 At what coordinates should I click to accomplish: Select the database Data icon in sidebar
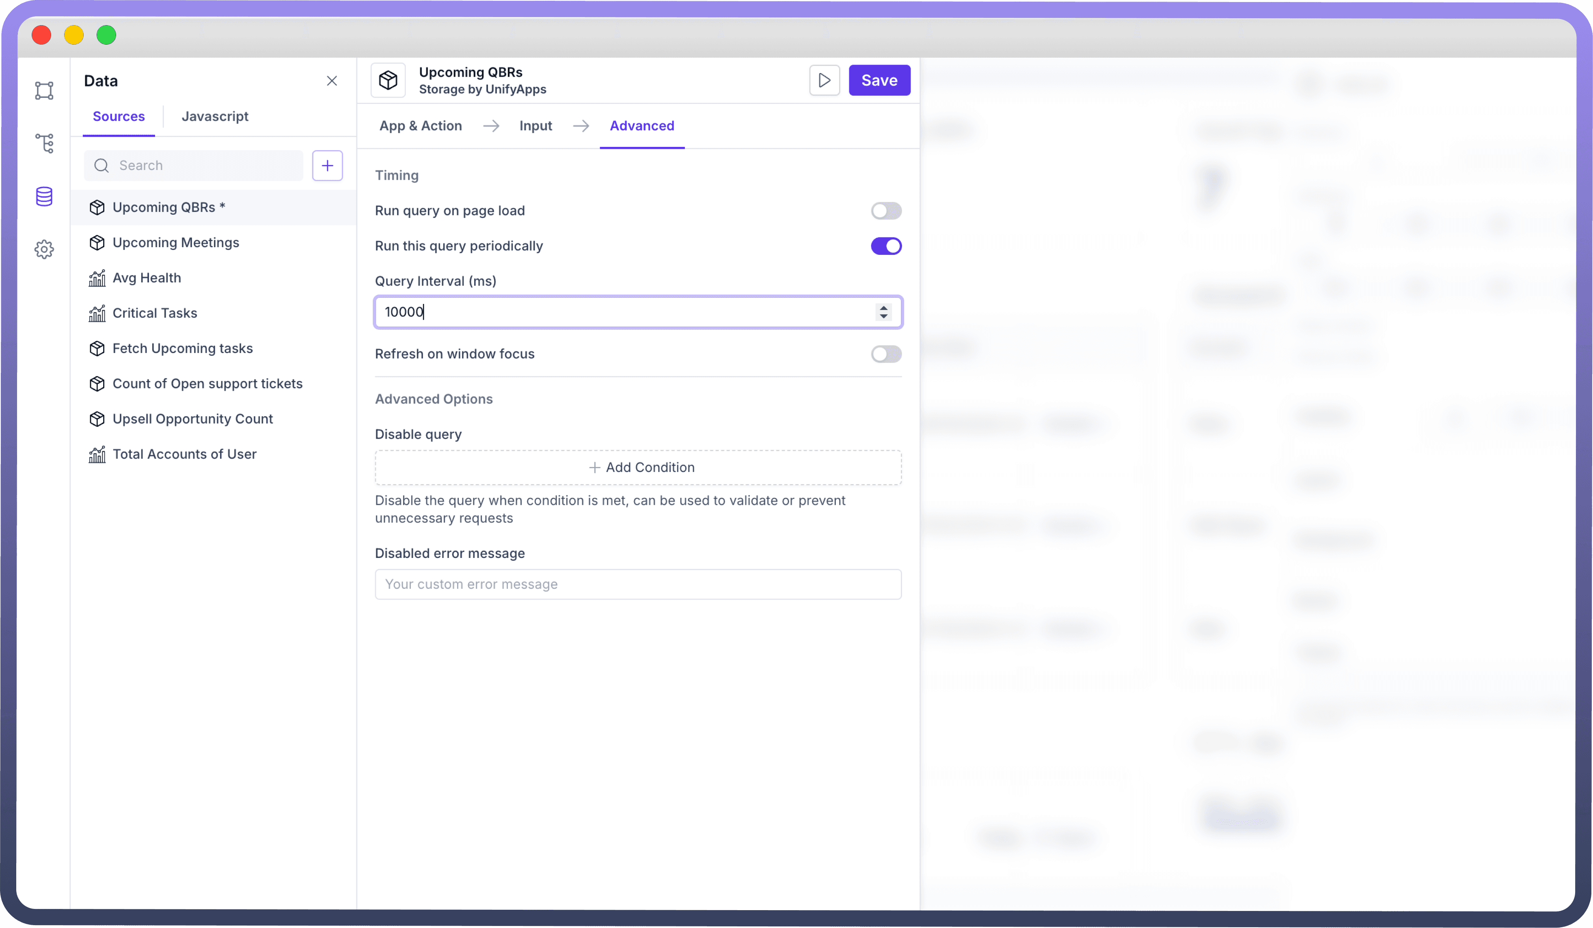(x=44, y=196)
